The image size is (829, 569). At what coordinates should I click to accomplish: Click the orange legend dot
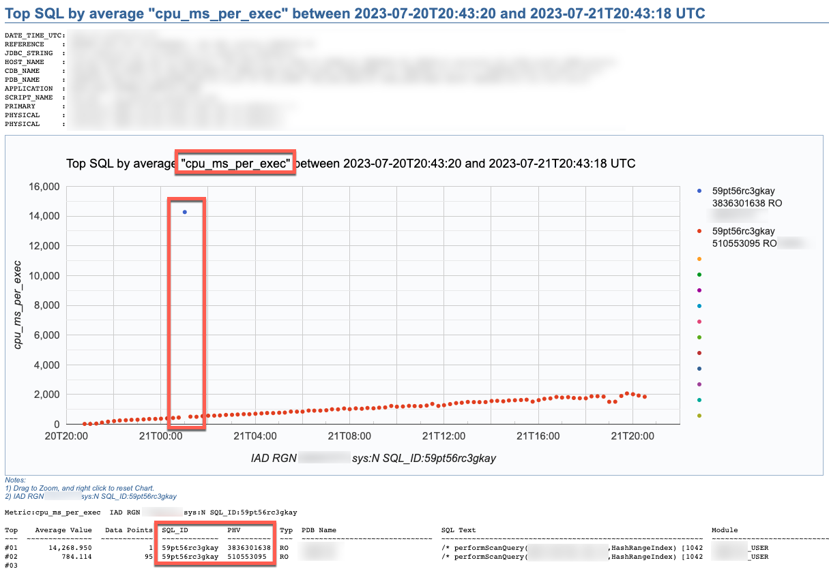[699, 259]
